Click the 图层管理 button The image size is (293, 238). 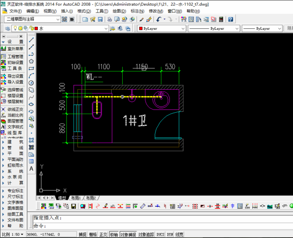12,121
